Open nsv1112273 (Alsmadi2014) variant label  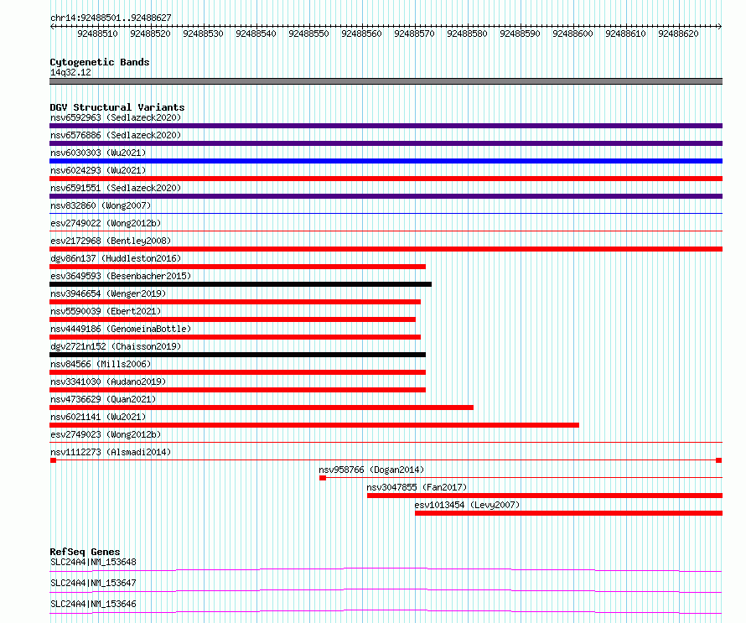point(111,452)
